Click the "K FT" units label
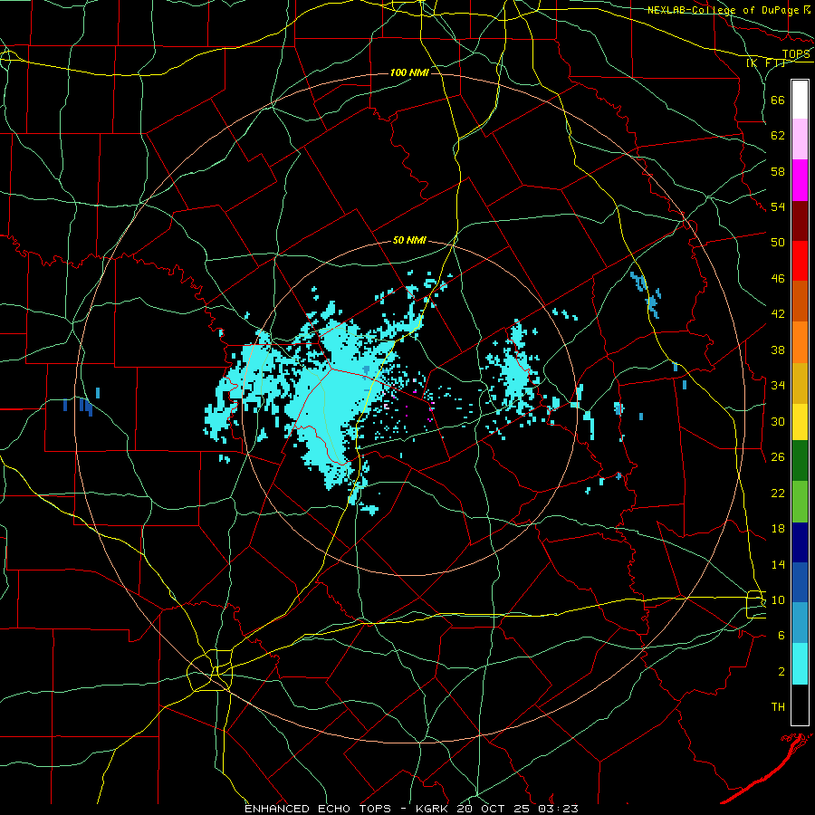Screen dimensions: 815x815 (x=766, y=62)
